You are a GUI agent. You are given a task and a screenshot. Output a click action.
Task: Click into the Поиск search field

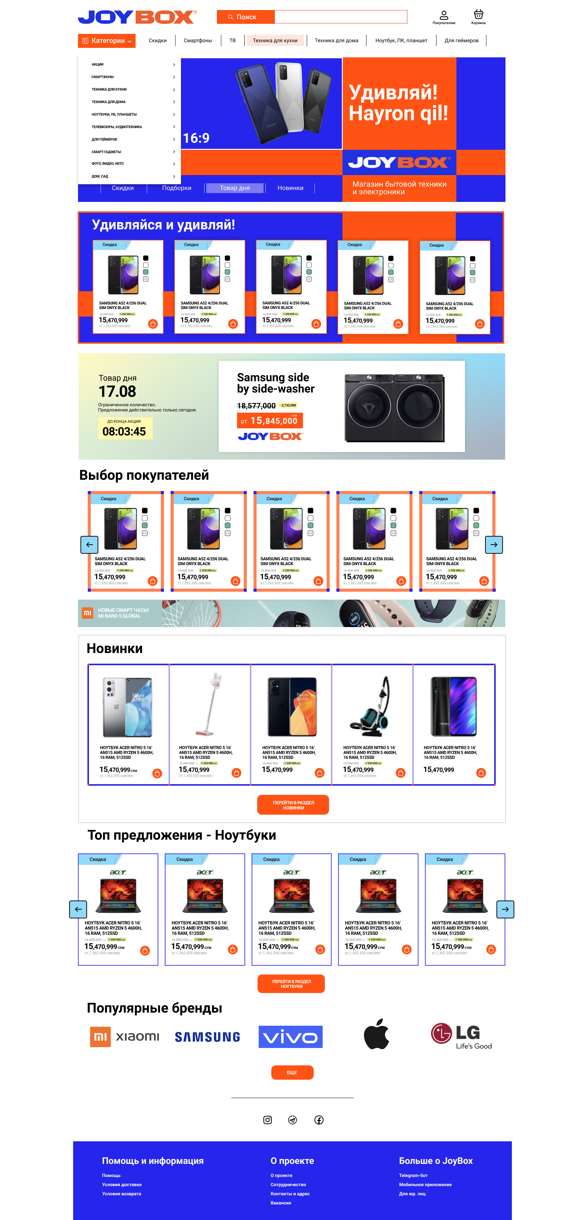point(340,17)
